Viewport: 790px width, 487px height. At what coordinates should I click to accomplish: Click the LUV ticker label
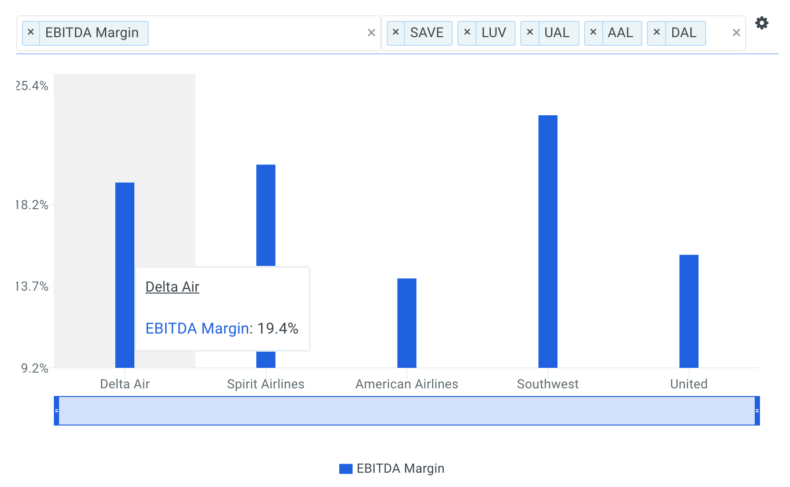pyautogui.click(x=494, y=33)
